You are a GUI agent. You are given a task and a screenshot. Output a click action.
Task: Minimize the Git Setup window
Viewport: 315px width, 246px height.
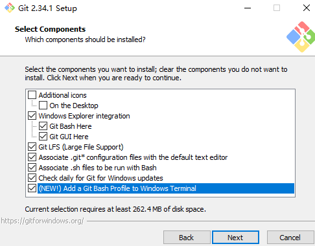click(x=248, y=8)
